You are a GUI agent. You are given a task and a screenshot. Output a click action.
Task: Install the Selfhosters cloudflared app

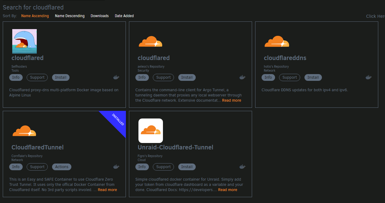tap(61, 77)
